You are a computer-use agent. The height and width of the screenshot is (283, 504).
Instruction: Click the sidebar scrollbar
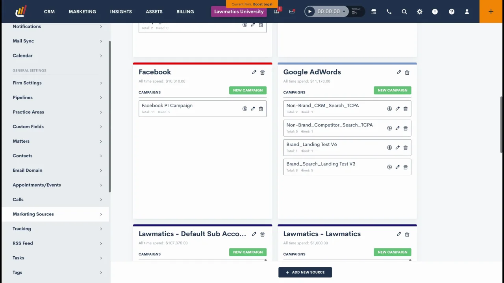pos(110,117)
